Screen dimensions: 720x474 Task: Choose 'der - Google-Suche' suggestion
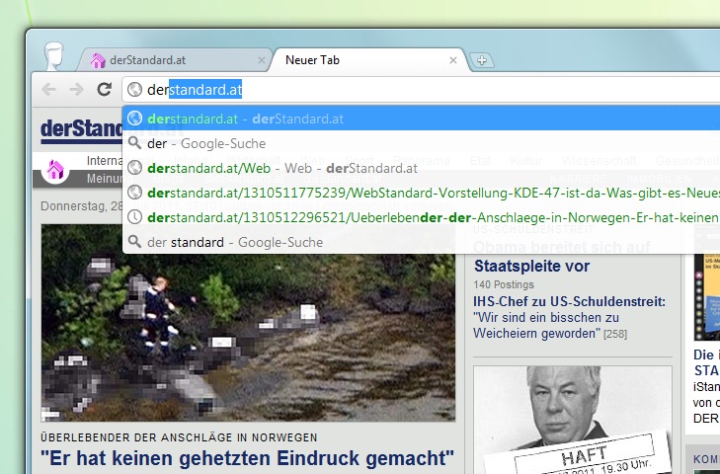click(x=421, y=143)
